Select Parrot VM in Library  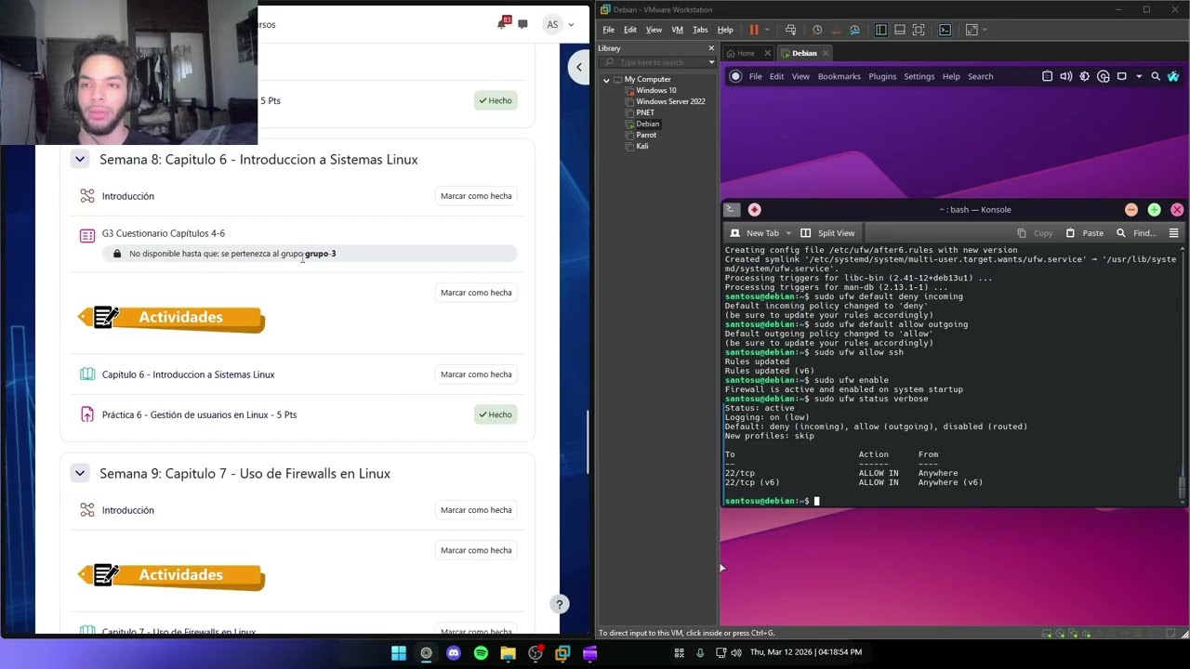(645, 135)
